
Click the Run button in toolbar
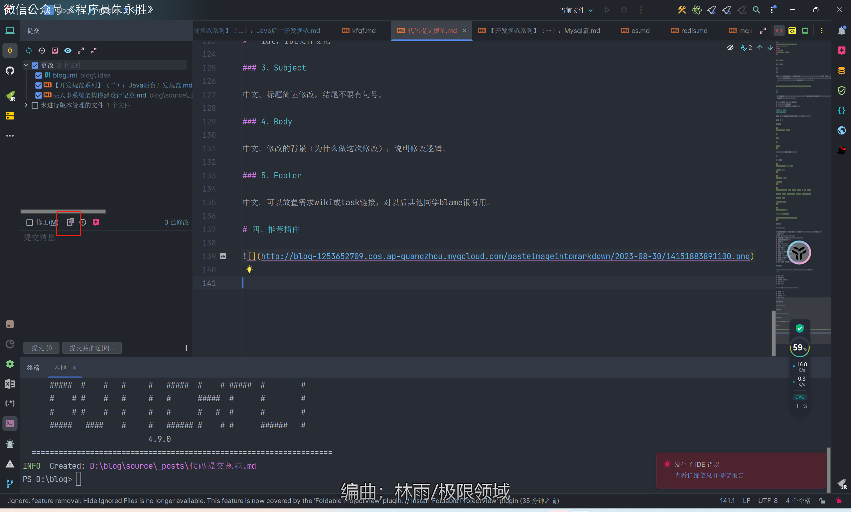pos(608,10)
